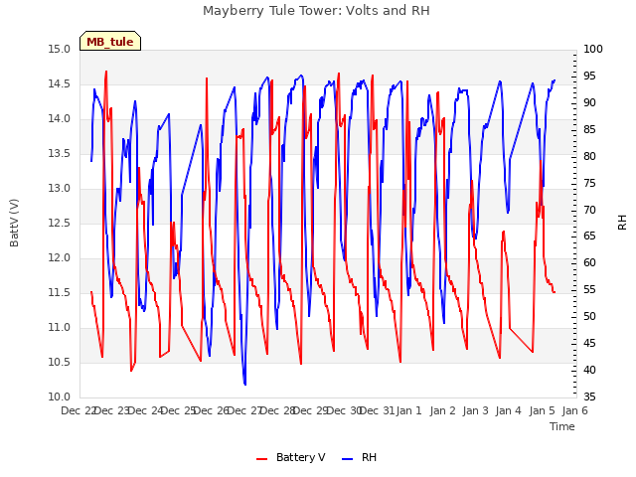Viewport: 636px width, 477px height.
Task: Click the Time axis label
Action: [x=562, y=426]
